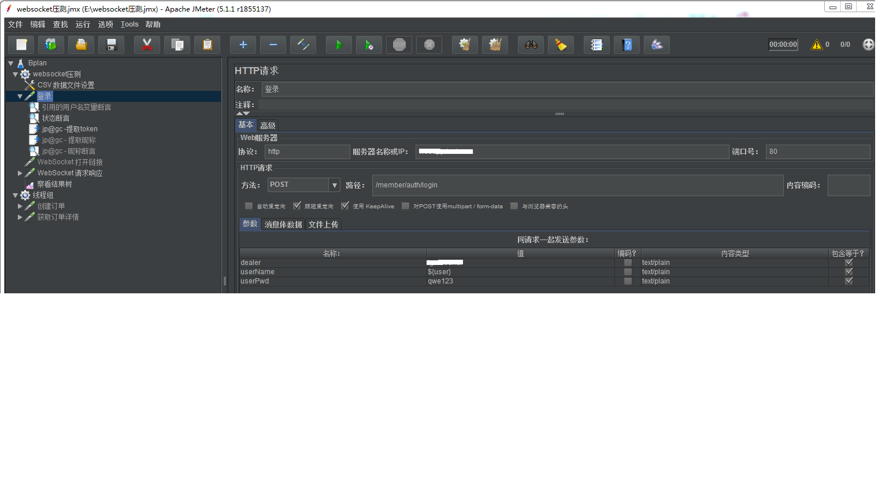This screenshot has width=878, height=490.
Task: Open the Plugins Manager toolbar icon
Action: click(x=657, y=45)
